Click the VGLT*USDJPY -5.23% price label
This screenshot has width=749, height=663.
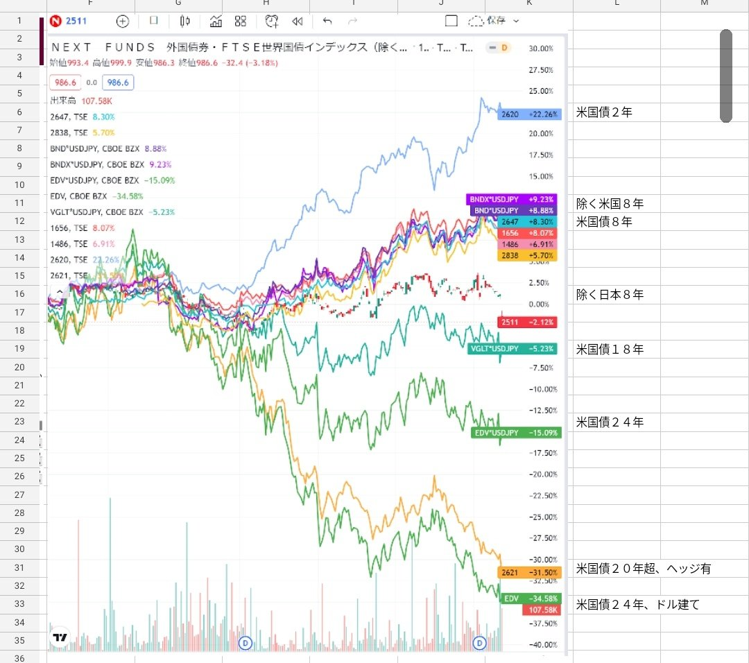(512, 349)
